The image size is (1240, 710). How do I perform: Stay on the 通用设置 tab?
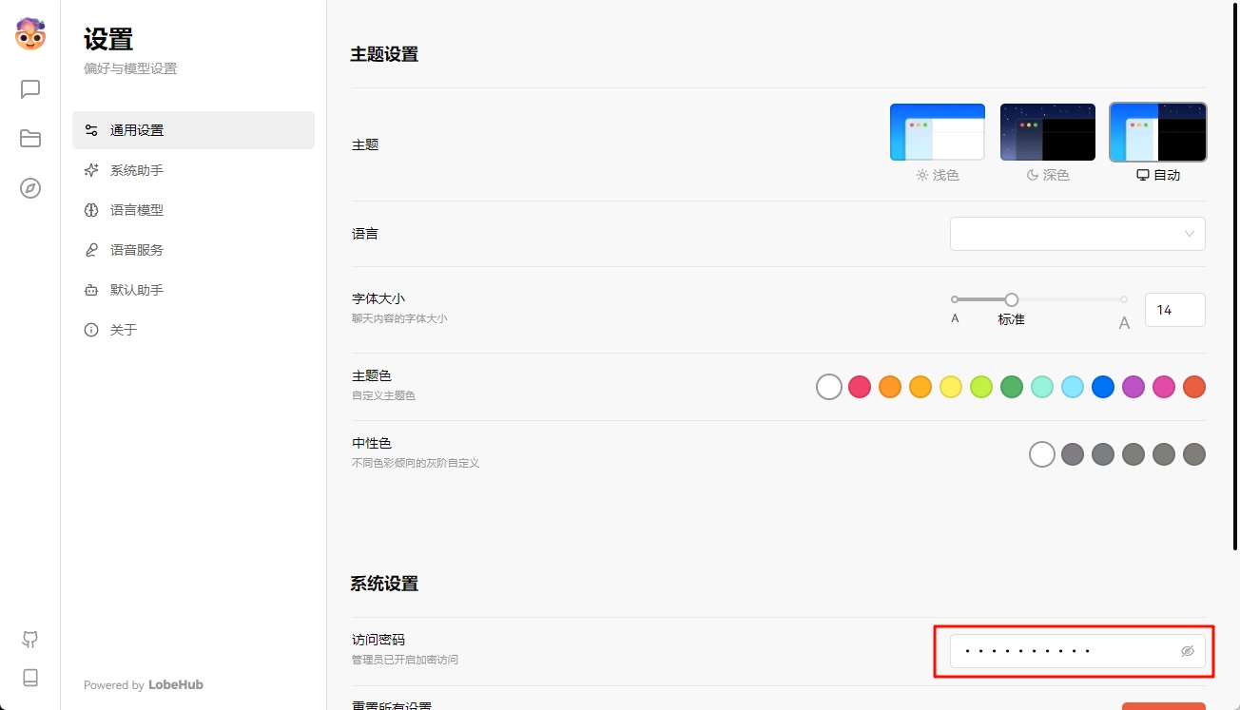tap(133, 129)
